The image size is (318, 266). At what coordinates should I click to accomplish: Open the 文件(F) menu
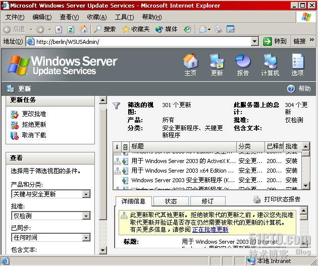coord(15,17)
